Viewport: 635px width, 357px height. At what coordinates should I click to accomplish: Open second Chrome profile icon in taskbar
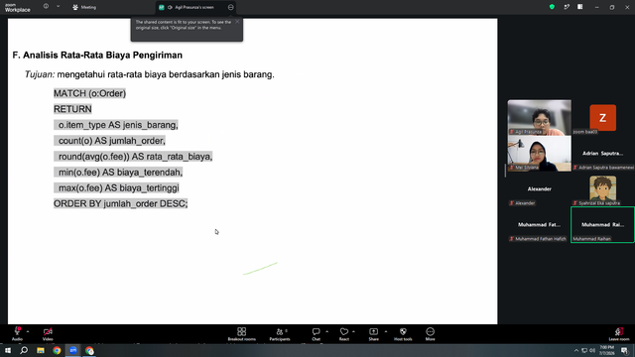click(x=89, y=350)
